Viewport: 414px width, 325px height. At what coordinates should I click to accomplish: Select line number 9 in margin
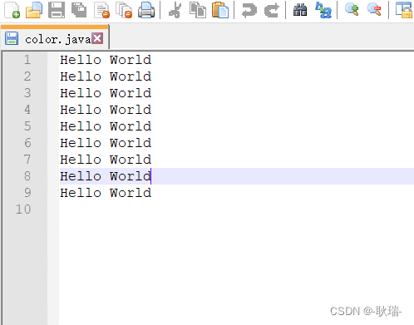(x=27, y=193)
